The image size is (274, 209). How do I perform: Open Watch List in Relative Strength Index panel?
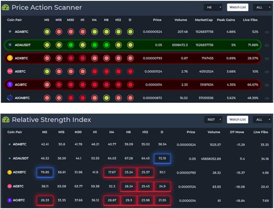pos(237,120)
